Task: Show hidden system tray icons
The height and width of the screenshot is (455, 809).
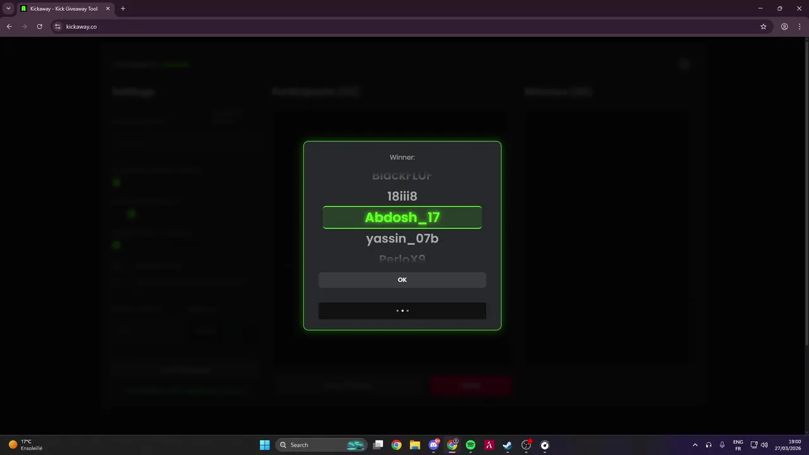Action: [x=695, y=445]
